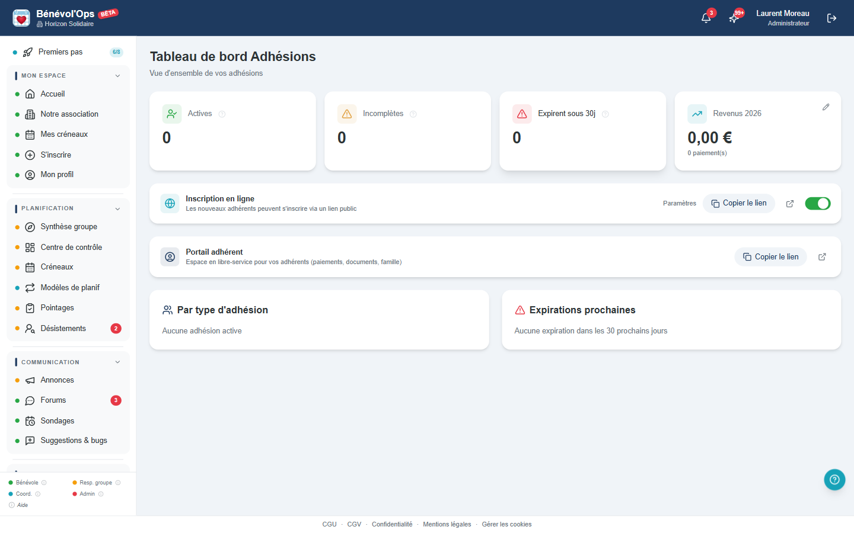854x533 pixels.
Task: Click info icon beside Bénévole legend
Action: (44, 483)
